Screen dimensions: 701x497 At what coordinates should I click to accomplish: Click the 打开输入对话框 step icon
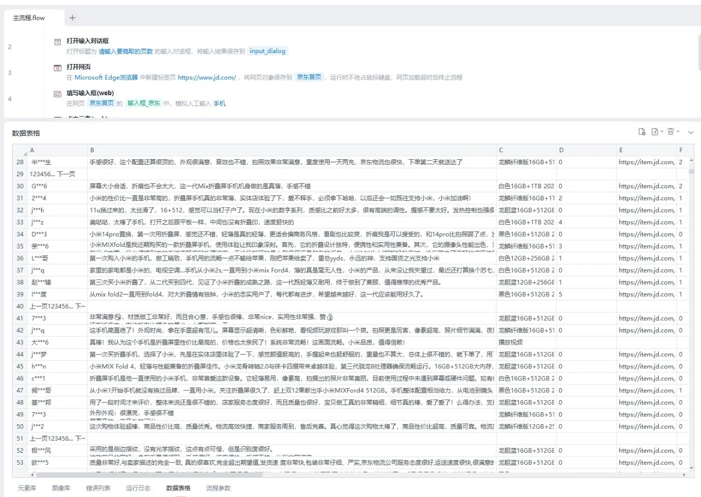[58, 42]
